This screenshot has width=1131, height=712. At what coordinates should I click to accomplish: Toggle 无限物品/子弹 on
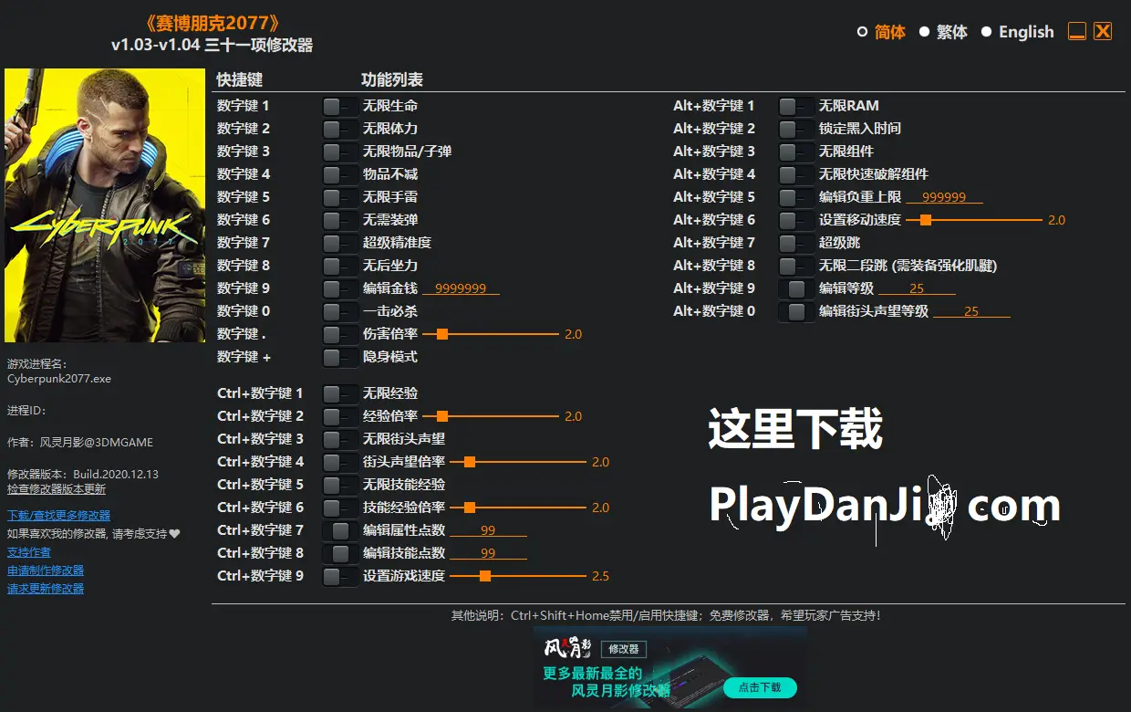point(339,151)
